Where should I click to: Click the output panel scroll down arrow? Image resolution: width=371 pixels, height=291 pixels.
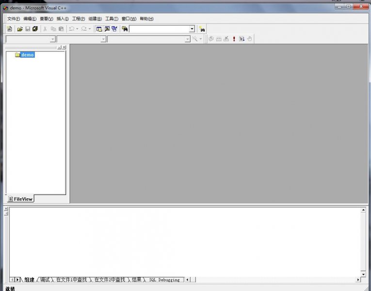coord(363,274)
